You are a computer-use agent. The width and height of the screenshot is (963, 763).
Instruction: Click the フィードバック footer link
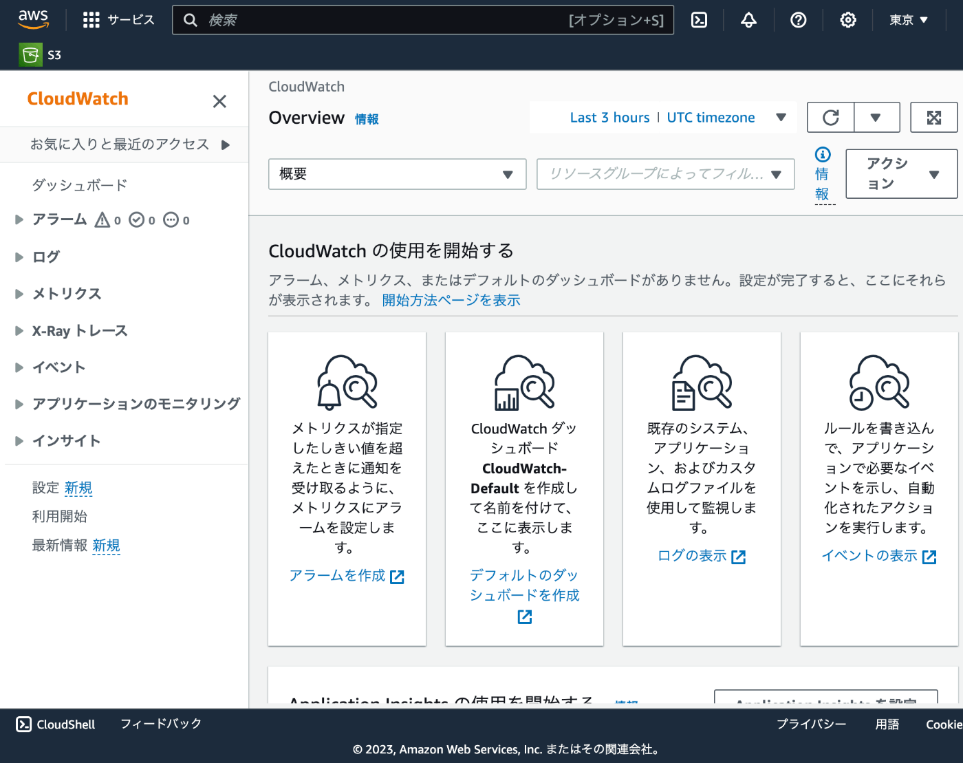tap(161, 724)
